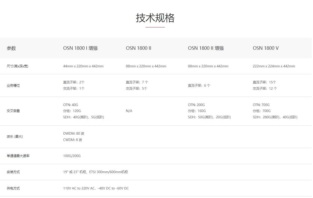
Task: Select 交流子架：5个 text
Action: [x=137, y=88]
